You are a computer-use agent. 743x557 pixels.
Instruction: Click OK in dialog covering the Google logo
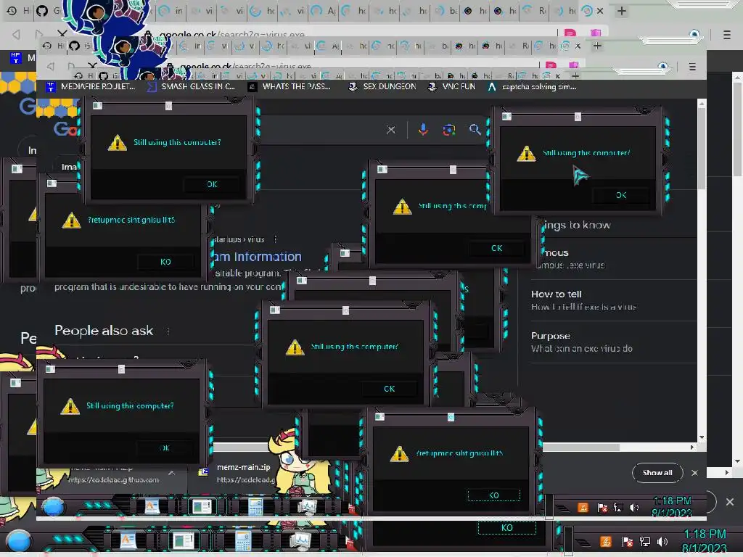click(x=212, y=184)
